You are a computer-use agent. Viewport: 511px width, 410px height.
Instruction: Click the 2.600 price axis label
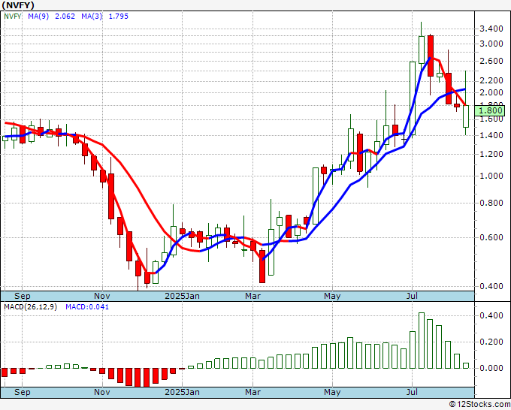(491, 62)
